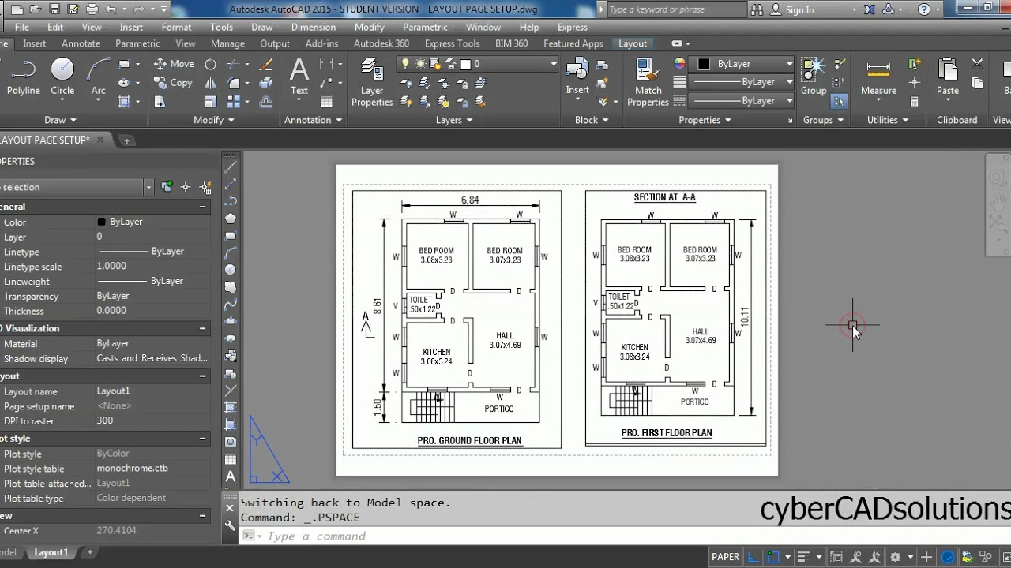This screenshot has width=1011, height=568.
Task: Click the black Color ByLayer swatch in Properties
Action: (x=101, y=222)
